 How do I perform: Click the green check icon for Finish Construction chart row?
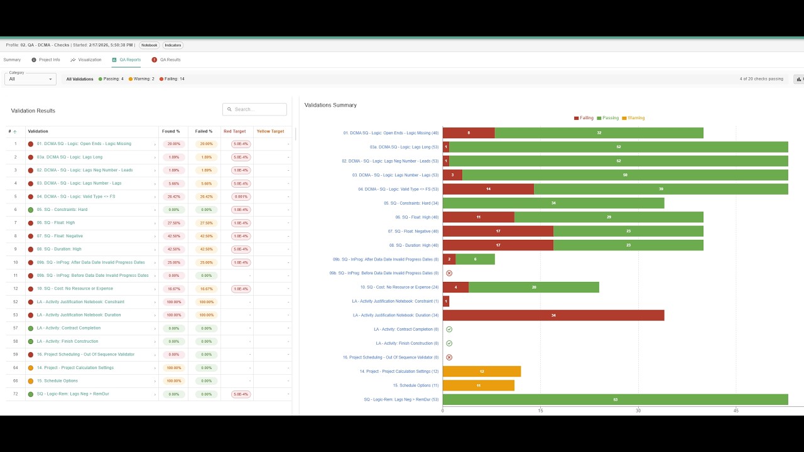pyautogui.click(x=449, y=343)
